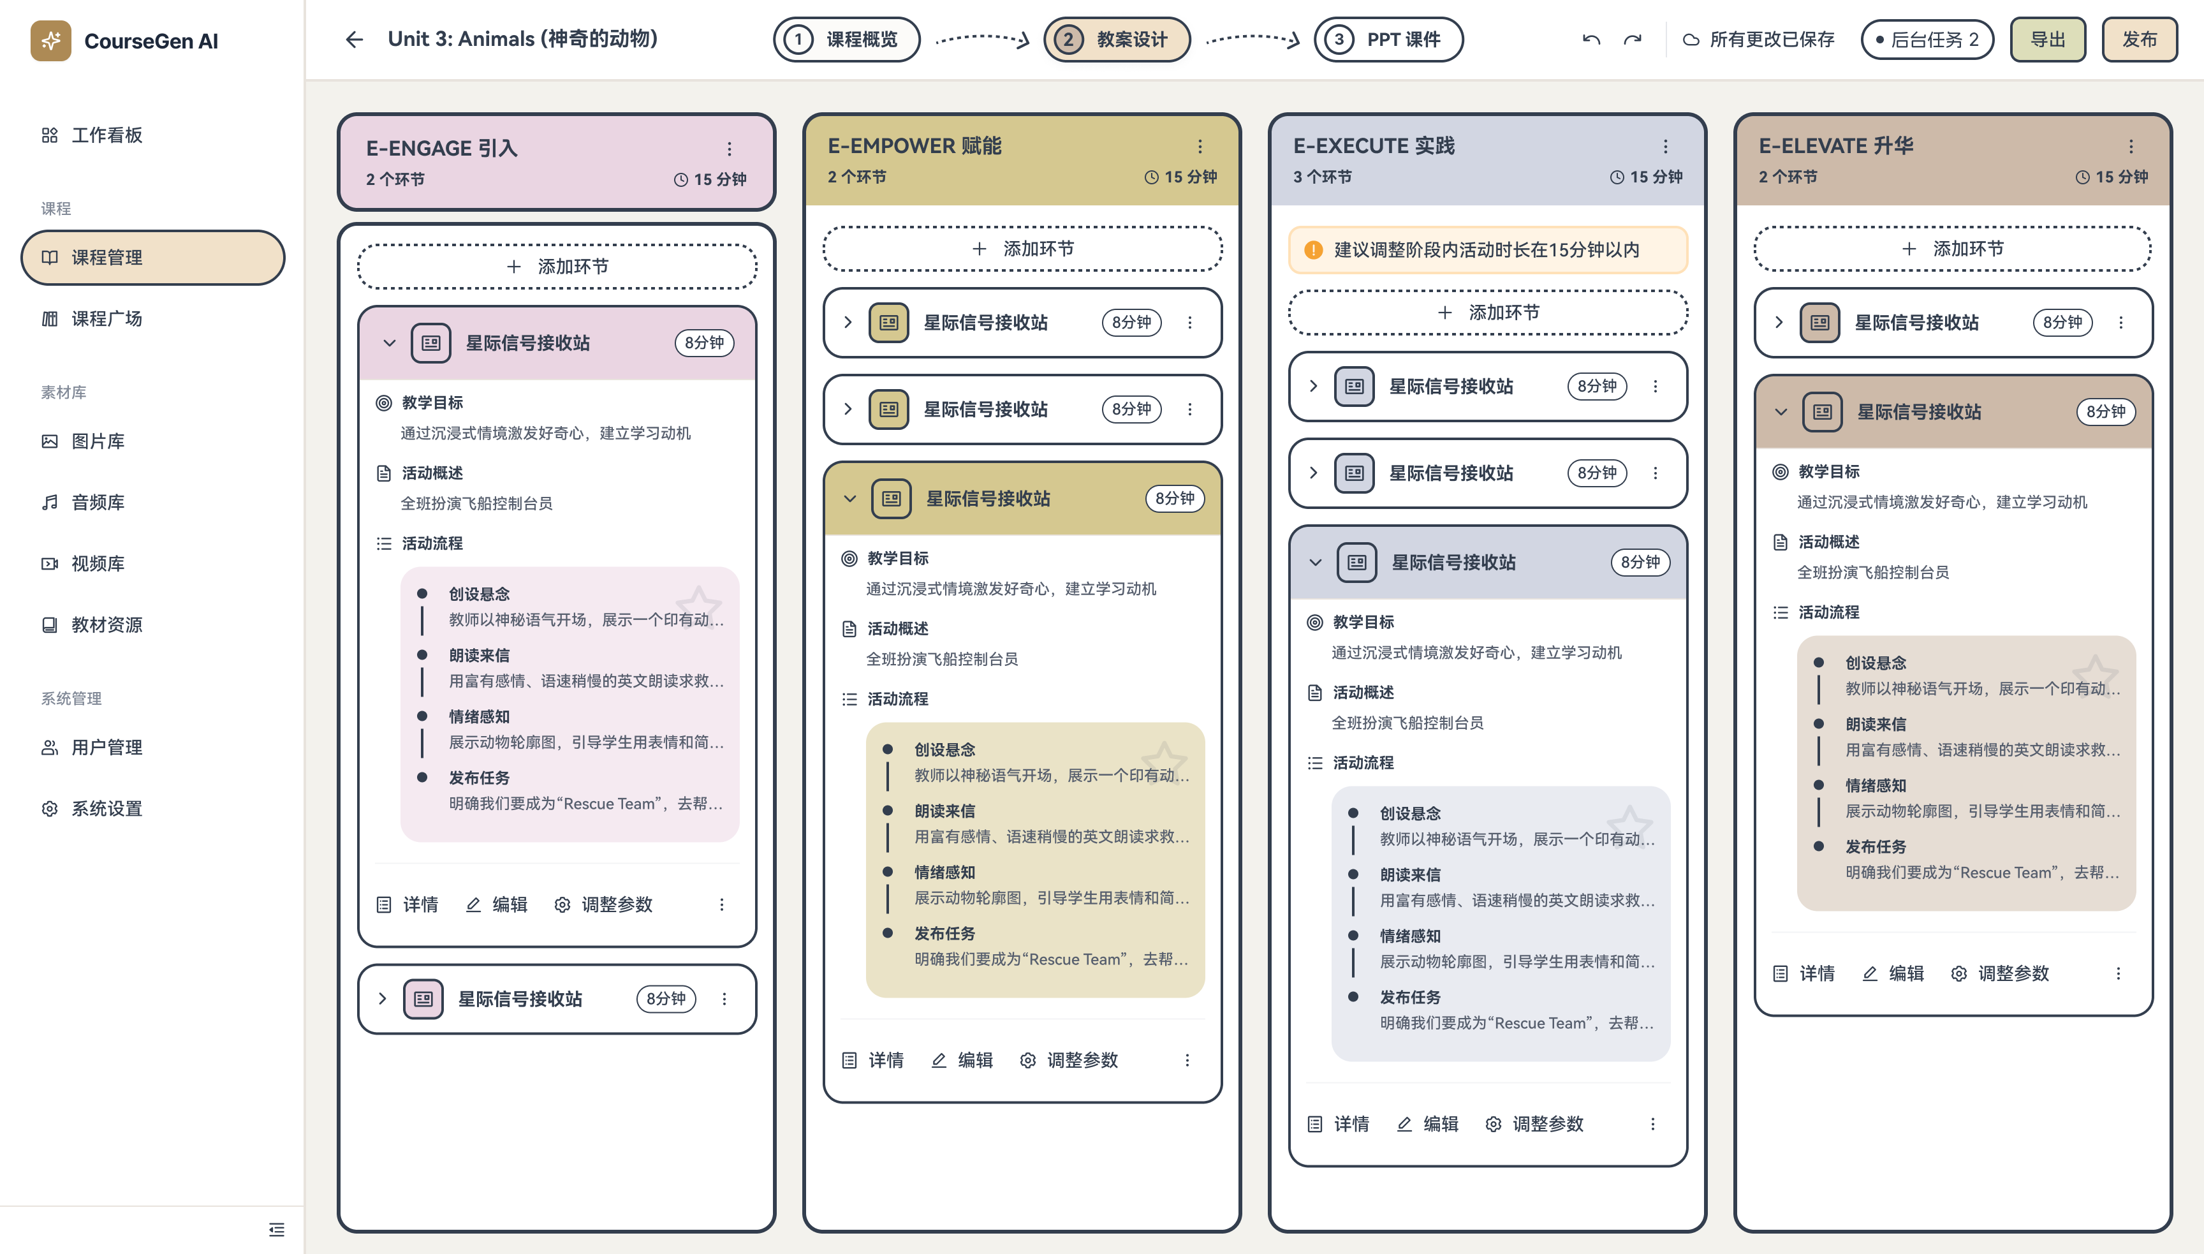Open kebab menu on collapsed E-ELEVATE card
This screenshot has height=1254, width=2204.
click(2120, 322)
